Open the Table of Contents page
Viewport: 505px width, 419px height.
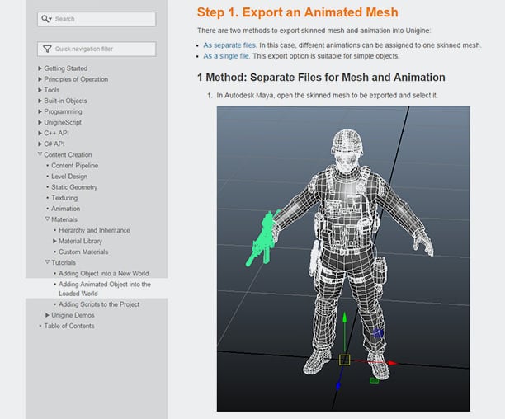click(x=69, y=326)
